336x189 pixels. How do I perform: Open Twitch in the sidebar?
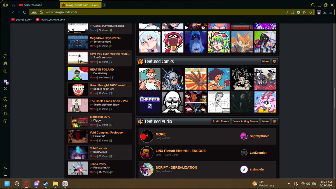point(5,82)
